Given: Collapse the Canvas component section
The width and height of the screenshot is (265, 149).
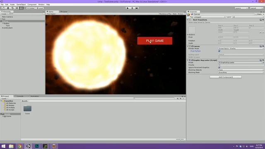Looking at the screenshot, I should pos(188,46).
